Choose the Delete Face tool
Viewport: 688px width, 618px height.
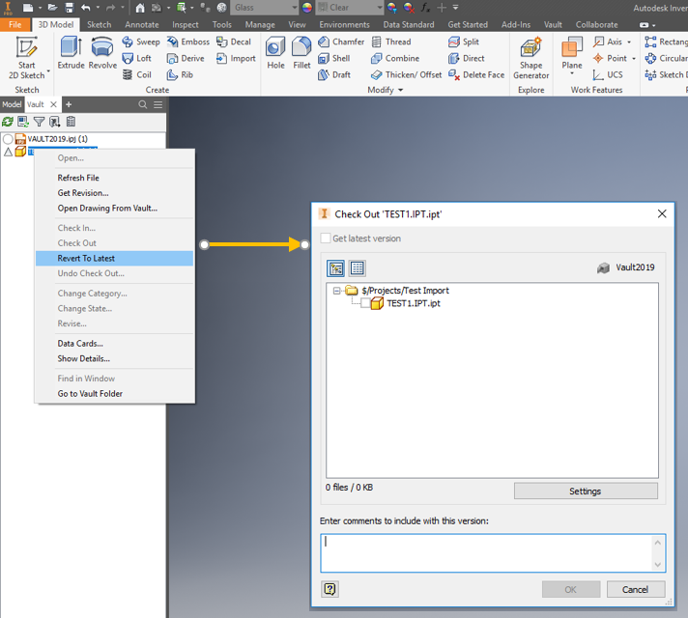476,74
